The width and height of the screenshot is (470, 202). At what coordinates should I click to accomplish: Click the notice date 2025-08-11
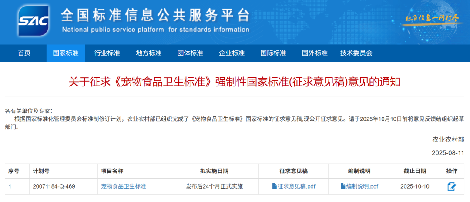click(x=448, y=153)
